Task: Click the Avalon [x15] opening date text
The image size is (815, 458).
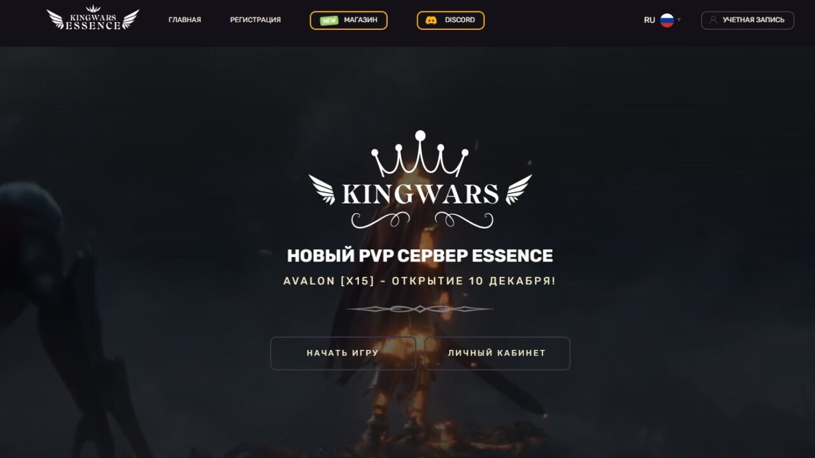Action: pyautogui.click(x=420, y=281)
